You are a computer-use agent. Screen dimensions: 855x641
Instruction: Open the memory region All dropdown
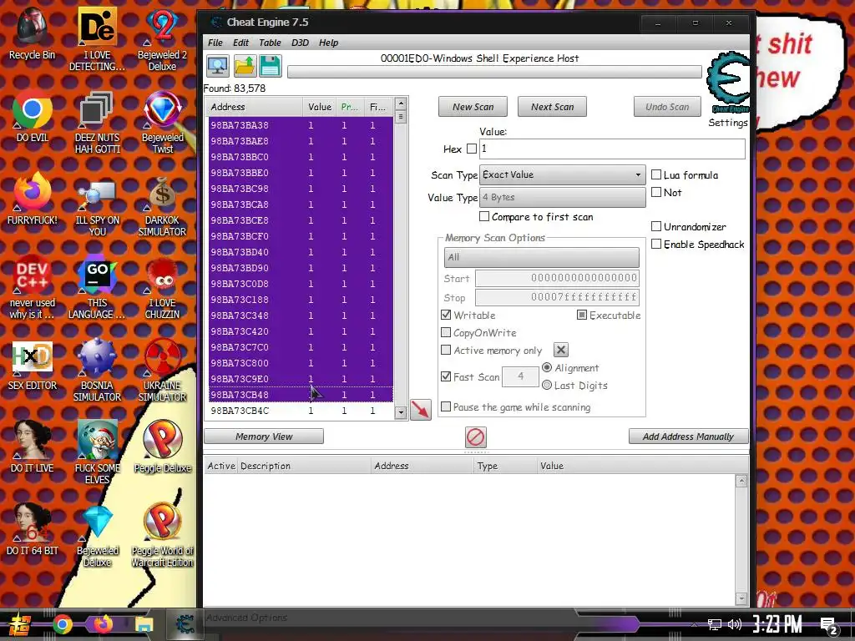(541, 257)
